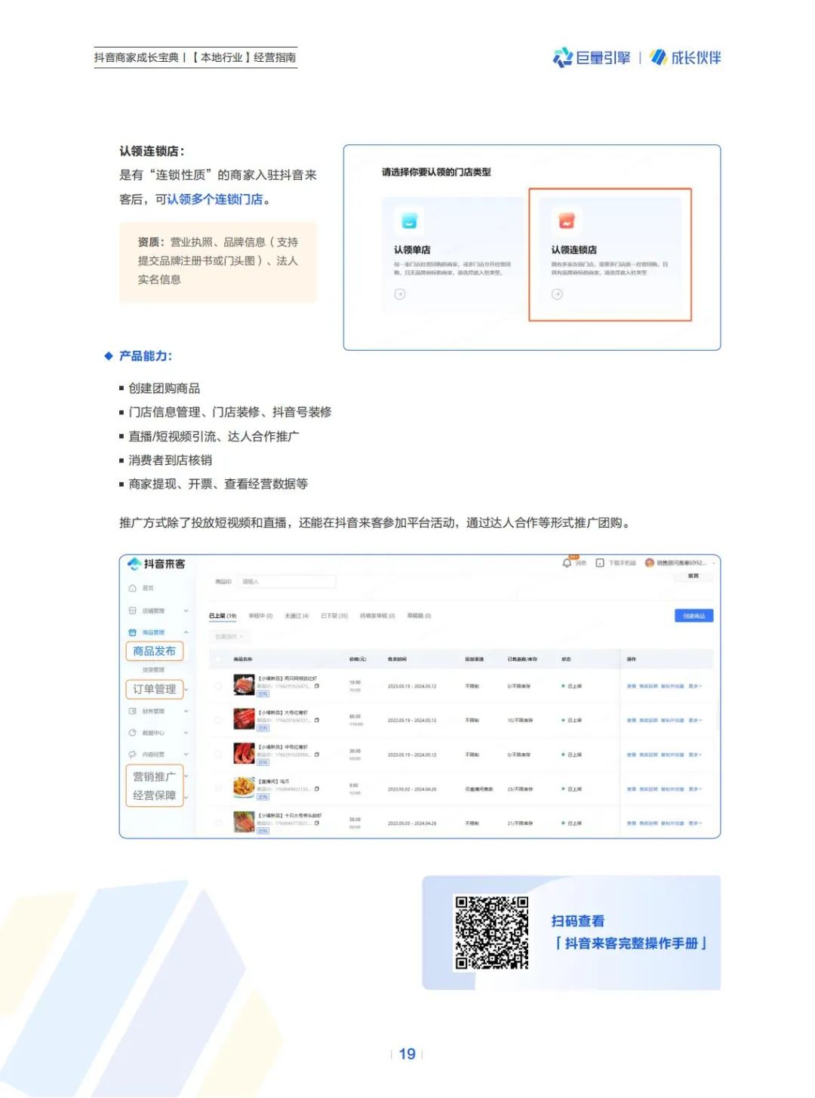Click the 下载手机端 phone icon
The height and width of the screenshot is (1098, 815).
[x=600, y=563]
